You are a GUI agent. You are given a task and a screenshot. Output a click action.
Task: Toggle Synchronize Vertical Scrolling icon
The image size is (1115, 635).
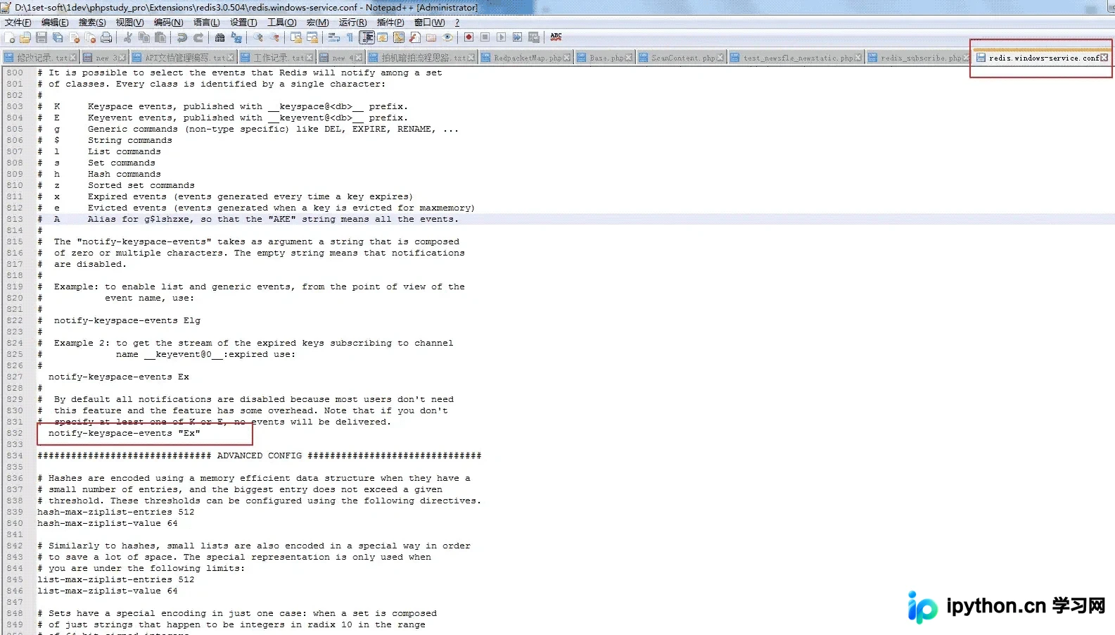click(x=296, y=37)
